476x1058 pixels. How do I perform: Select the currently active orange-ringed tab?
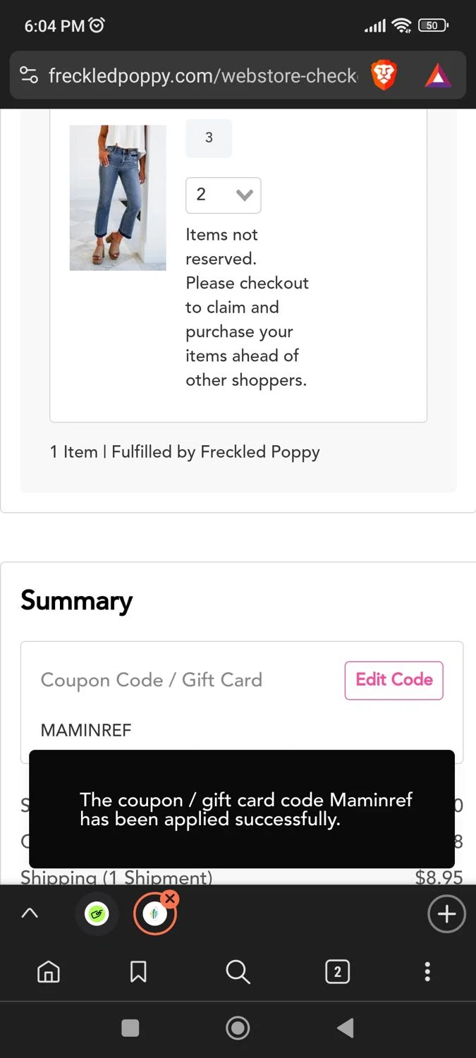coord(154,915)
